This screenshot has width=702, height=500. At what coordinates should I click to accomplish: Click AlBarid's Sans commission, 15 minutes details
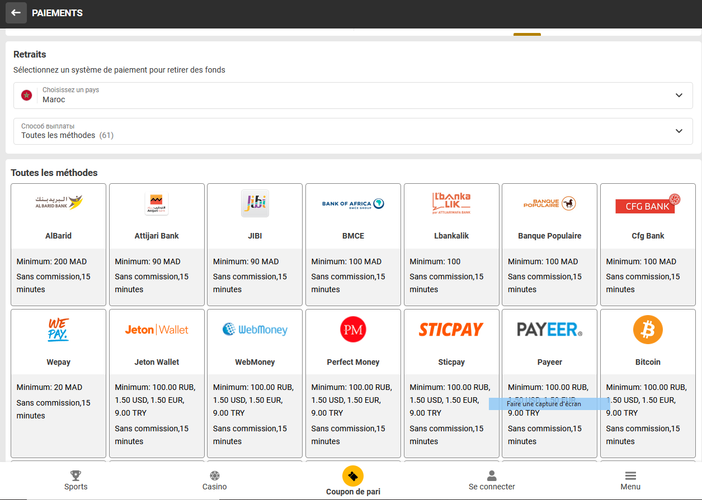pyautogui.click(x=53, y=283)
